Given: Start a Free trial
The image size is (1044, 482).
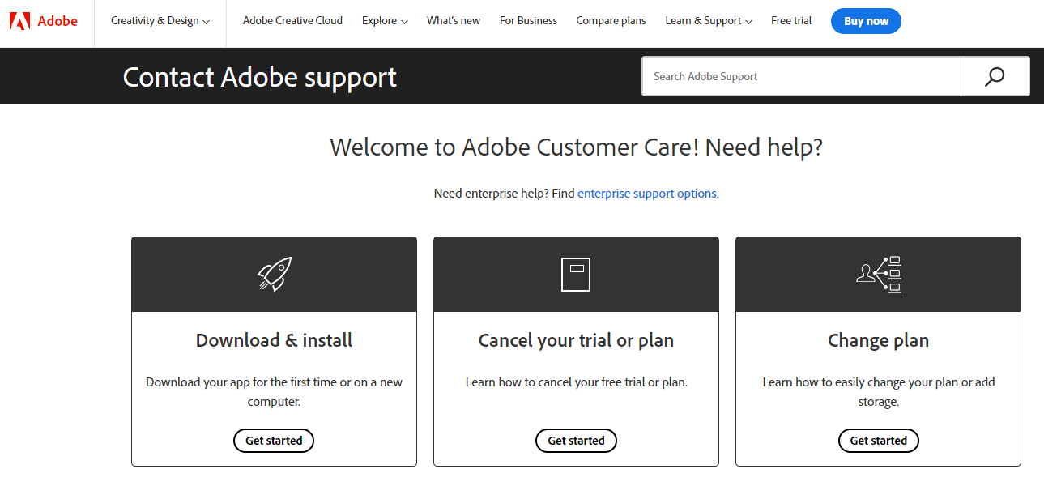Looking at the screenshot, I should coord(790,20).
